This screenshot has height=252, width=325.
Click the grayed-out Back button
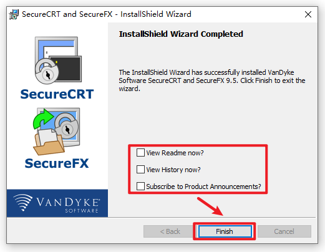coord(170,231)
